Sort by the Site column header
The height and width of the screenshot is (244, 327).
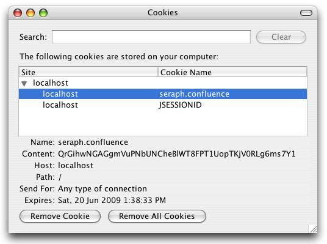coord(88,72)
